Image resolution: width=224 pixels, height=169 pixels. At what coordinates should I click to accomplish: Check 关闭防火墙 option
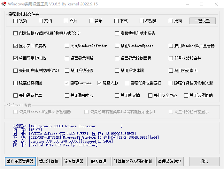117,95
